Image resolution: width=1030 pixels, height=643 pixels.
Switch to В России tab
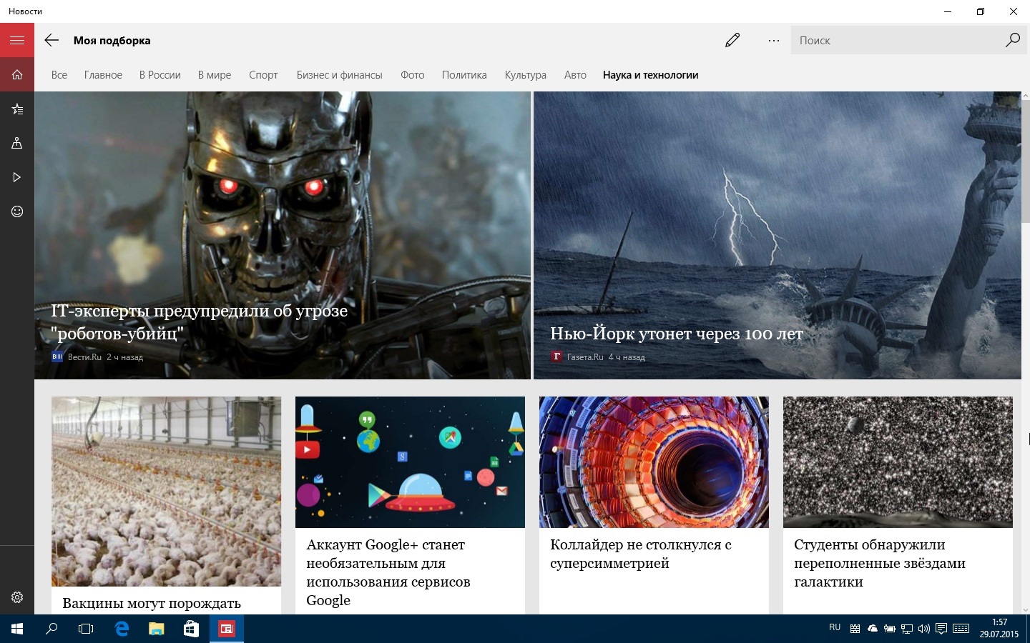coord(160,75)
